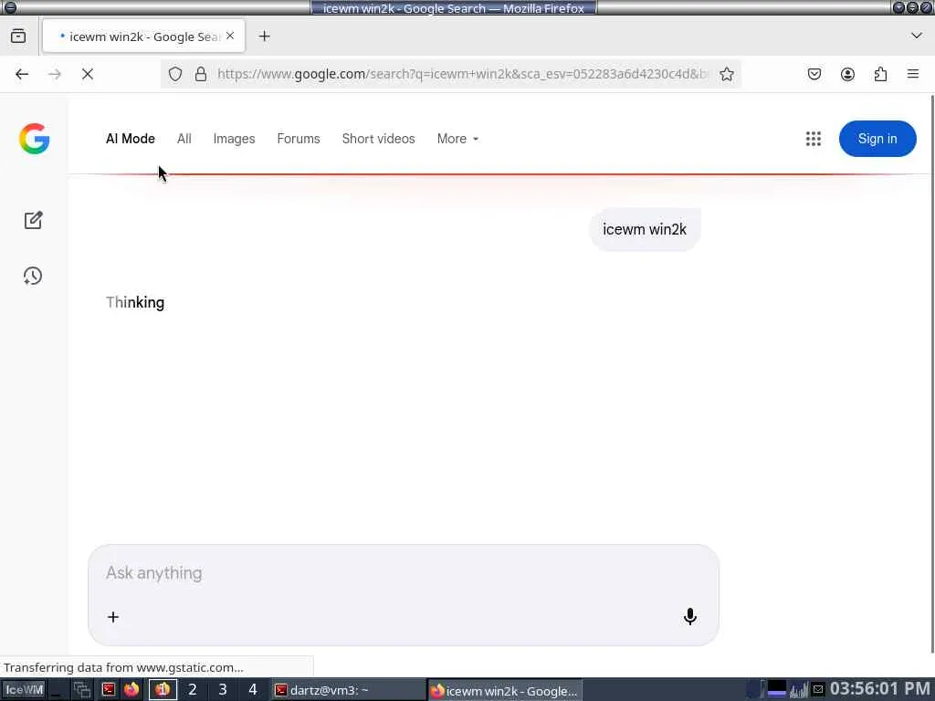Open the tracking protection shield icon
The image size is (935, 701).
(174, 74)
